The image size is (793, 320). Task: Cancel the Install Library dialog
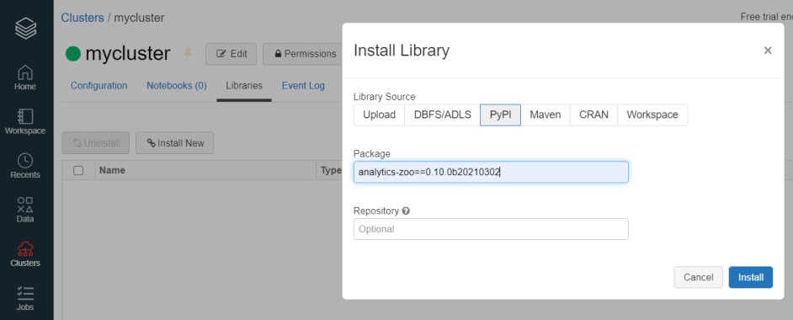click(698, 277)
